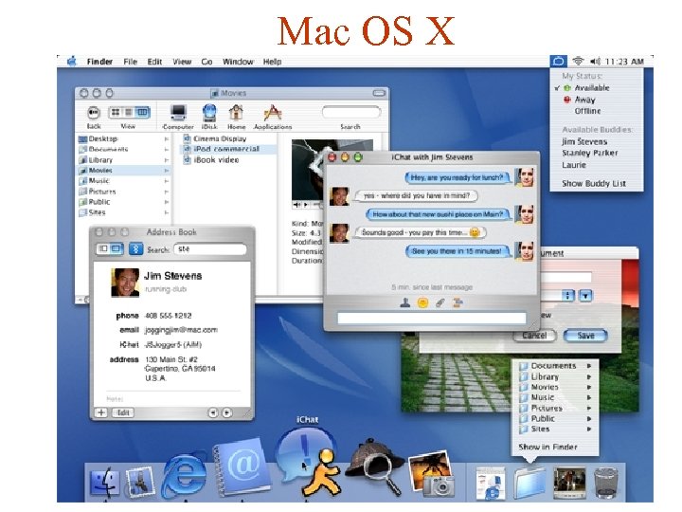682x512 pixels.
Task: Click the Finder icon in the Dock
Action: (104, 484)
